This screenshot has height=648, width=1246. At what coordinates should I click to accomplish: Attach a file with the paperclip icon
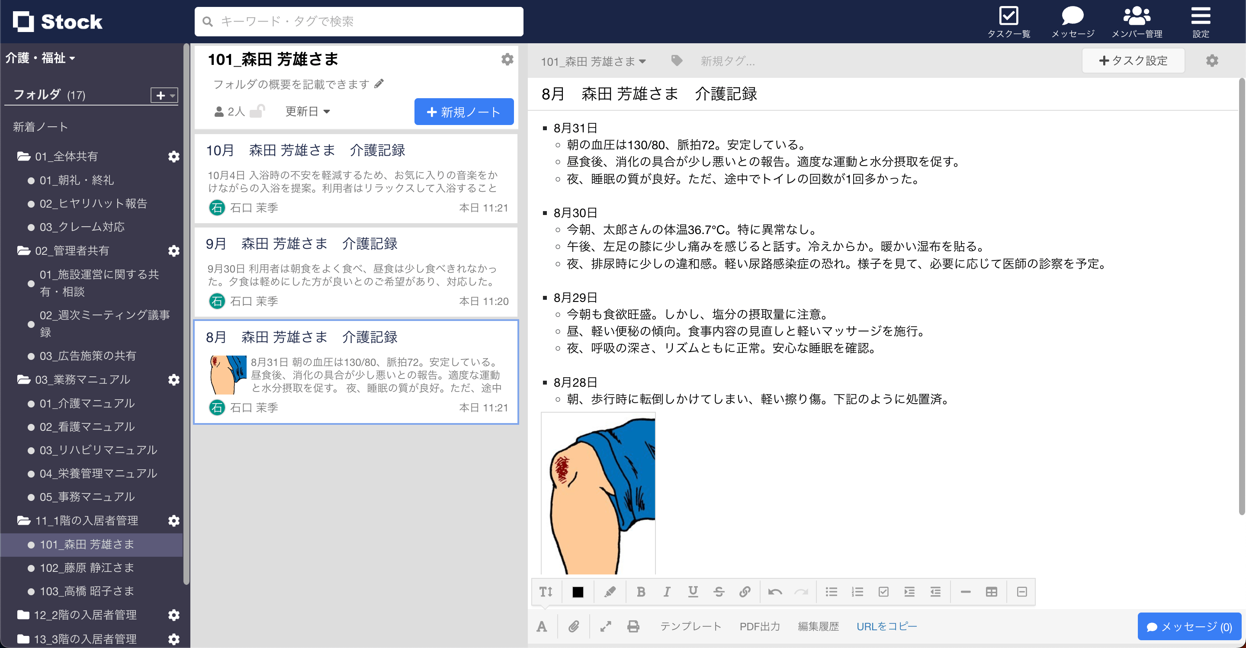(x=575, y=626)
